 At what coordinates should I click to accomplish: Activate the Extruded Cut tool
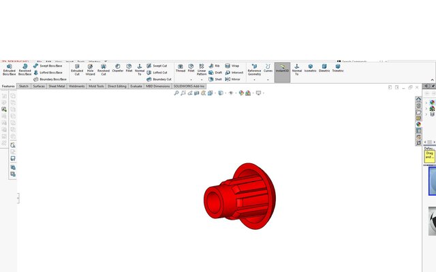point(77,69)
